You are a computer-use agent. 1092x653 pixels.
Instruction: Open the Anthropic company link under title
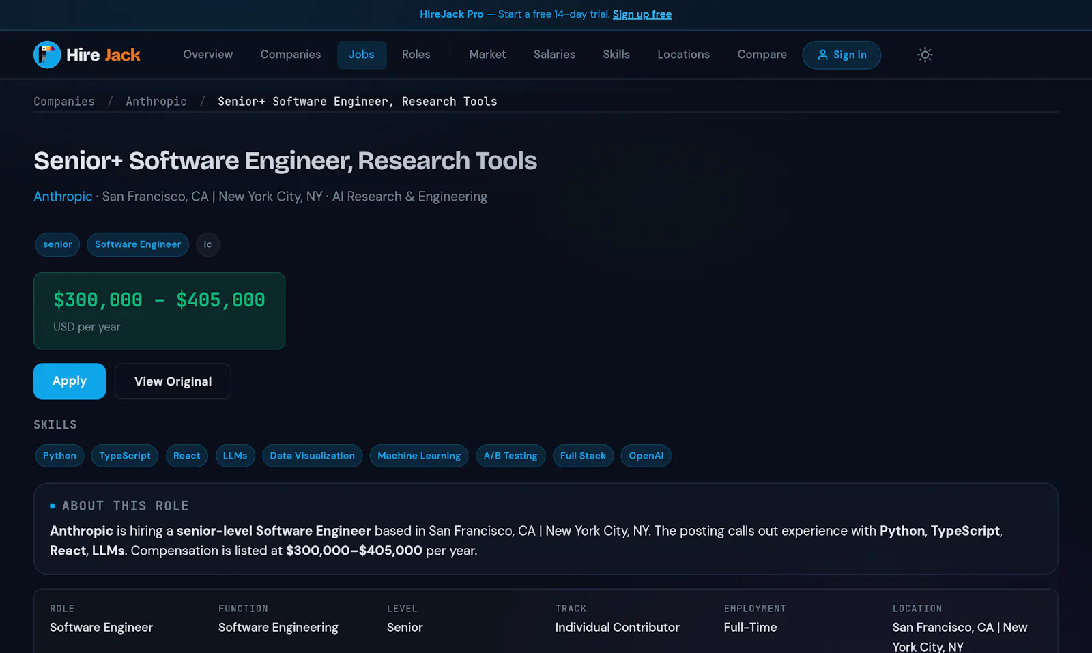tap(63, 197)
